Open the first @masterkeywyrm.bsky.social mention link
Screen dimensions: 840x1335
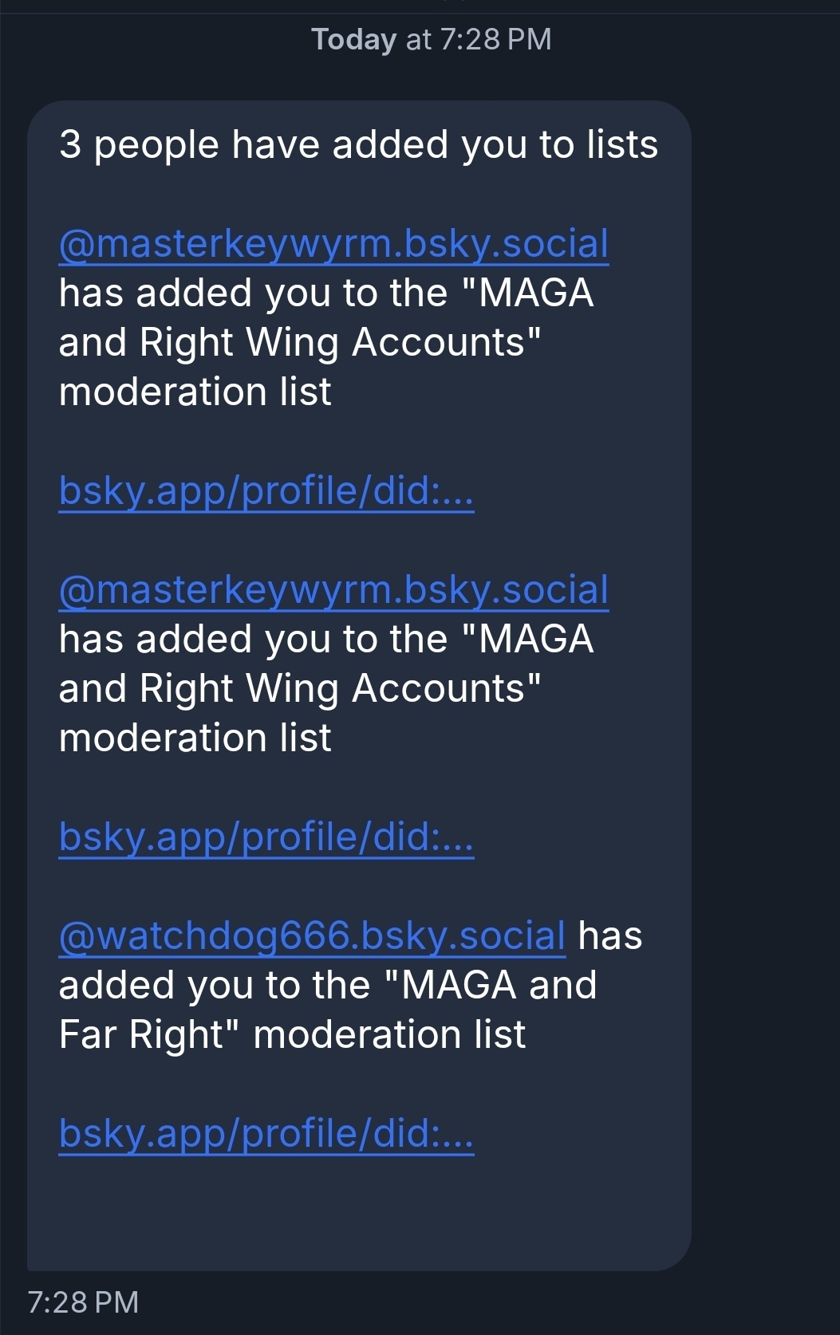coord(333,244)
